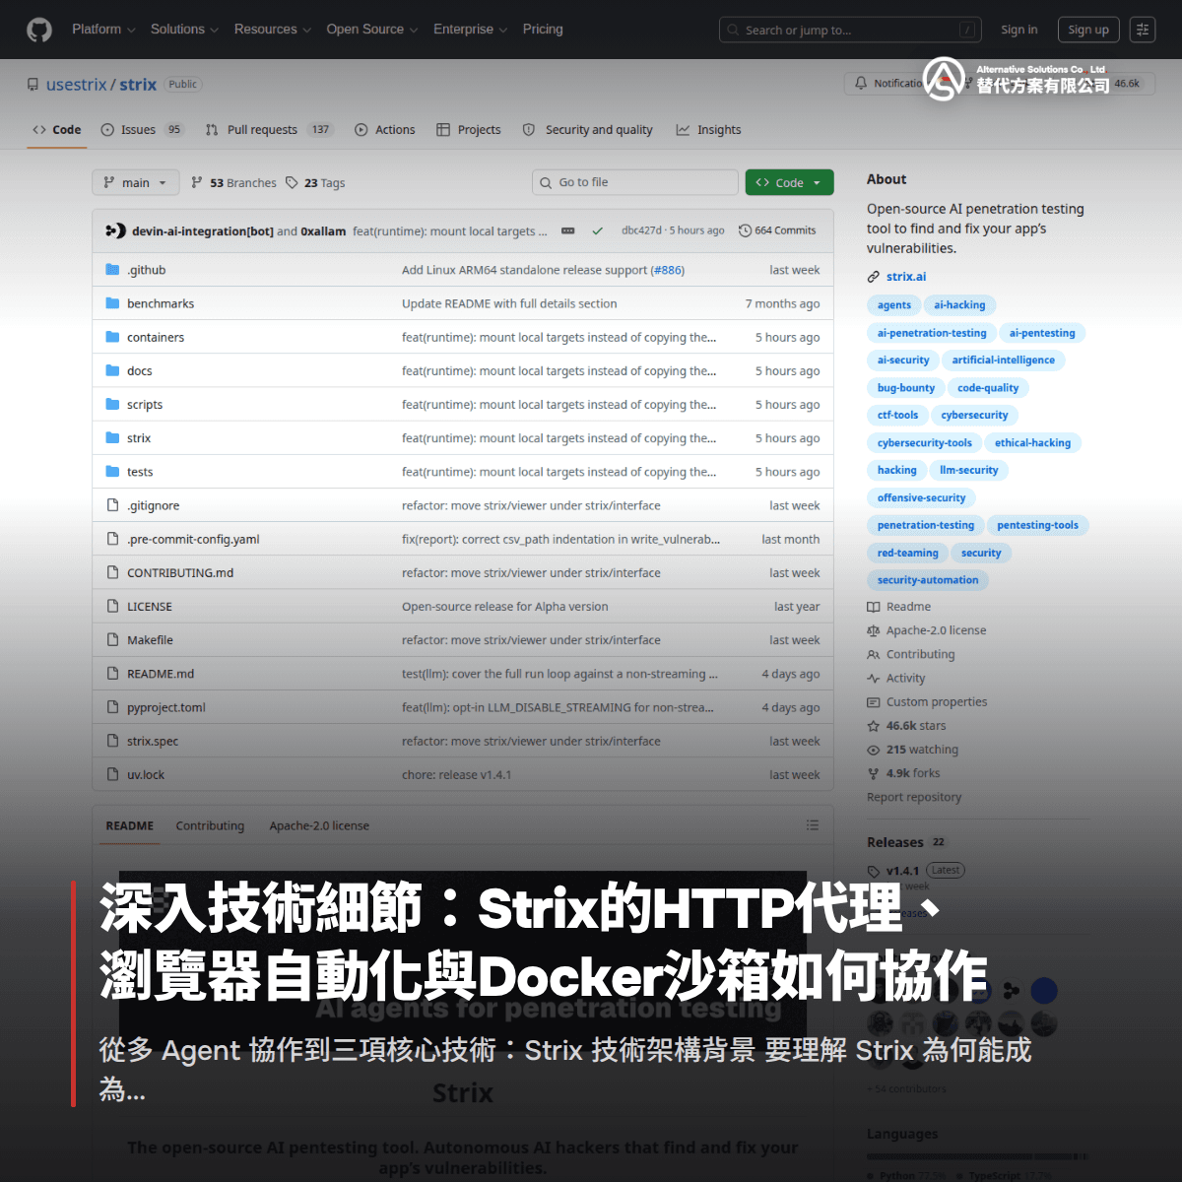
Task: Open the Insights tab
Action: pos(708,130)
